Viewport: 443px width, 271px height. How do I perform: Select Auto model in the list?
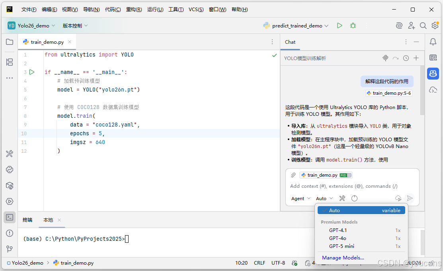[361, 210]
